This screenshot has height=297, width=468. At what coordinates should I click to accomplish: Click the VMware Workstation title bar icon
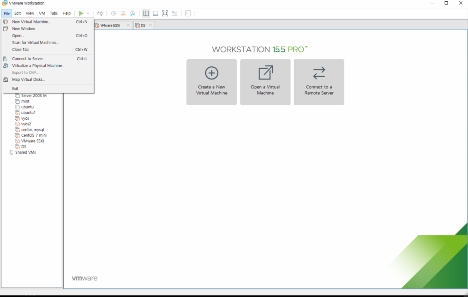point(5,3)
